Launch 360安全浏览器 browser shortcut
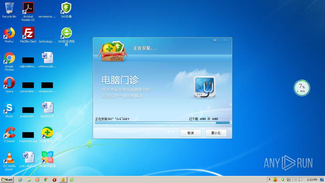The width and height of the screenshot is (325, 183). point(66,37)
